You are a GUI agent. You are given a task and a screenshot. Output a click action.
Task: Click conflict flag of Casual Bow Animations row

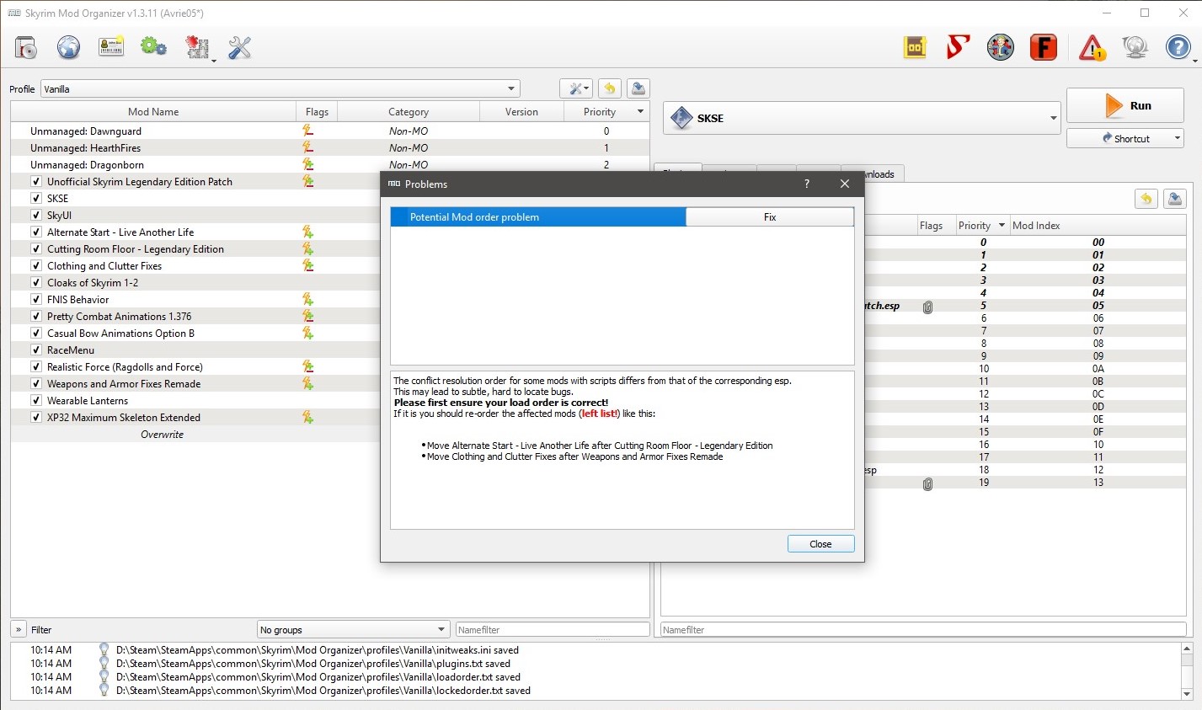[x=308, y=334]
